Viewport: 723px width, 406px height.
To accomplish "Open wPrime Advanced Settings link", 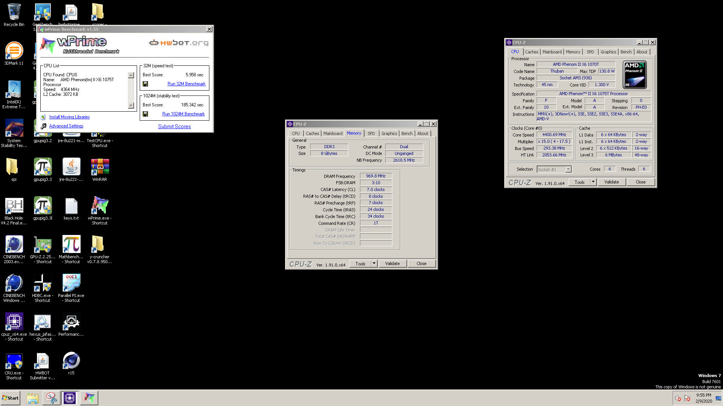I will pos(66,126).
